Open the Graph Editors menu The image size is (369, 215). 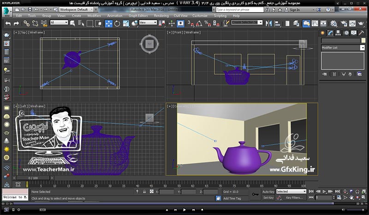click(x=138, y=16)
